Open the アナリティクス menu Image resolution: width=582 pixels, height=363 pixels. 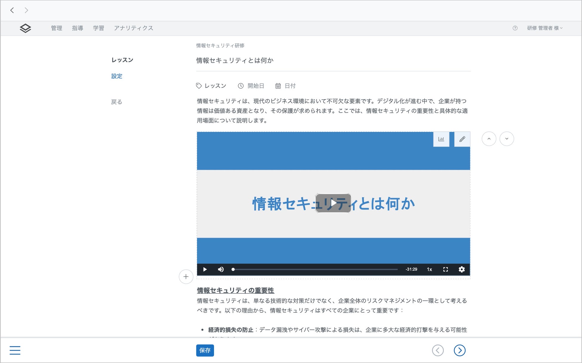click(x=133, y=28)
